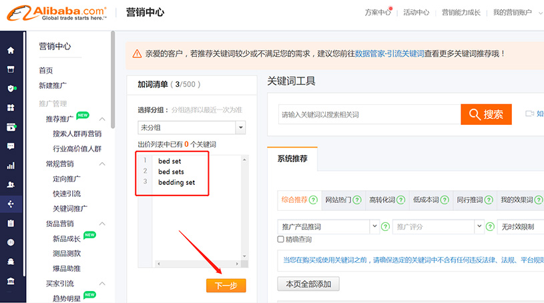Click the sidebar menu vertical scrollbar
Image resolution: width=544 pixels, height=303 pixels.
coord(113,80)
